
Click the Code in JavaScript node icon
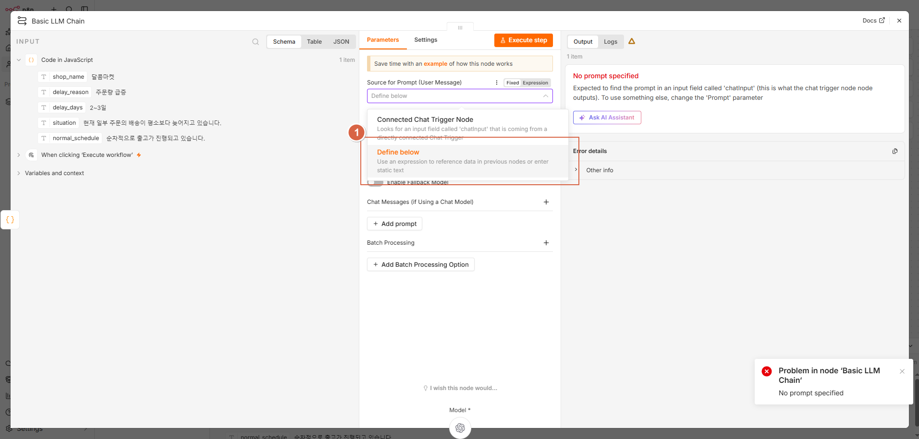coord(31,60)
